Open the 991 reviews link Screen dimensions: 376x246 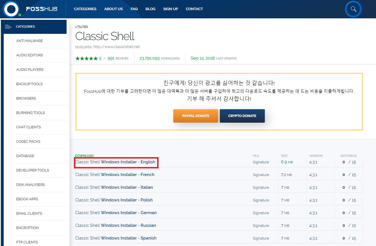click(x=118, y=58)
